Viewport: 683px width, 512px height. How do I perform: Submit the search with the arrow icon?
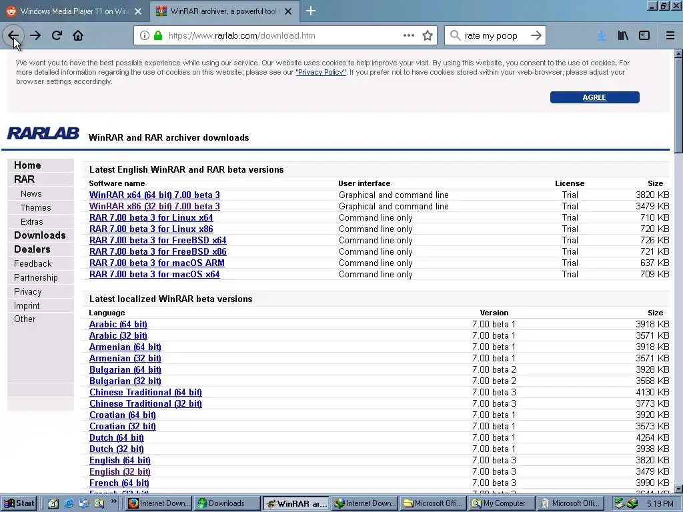(536, 36)
